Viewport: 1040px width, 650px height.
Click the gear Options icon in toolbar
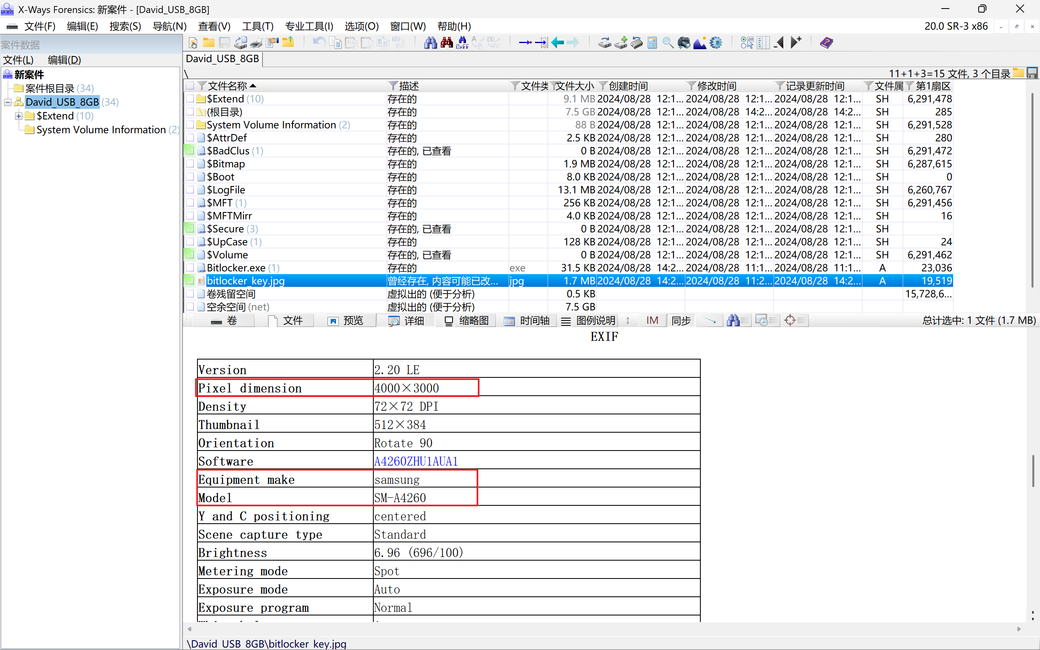pos(716,43)
